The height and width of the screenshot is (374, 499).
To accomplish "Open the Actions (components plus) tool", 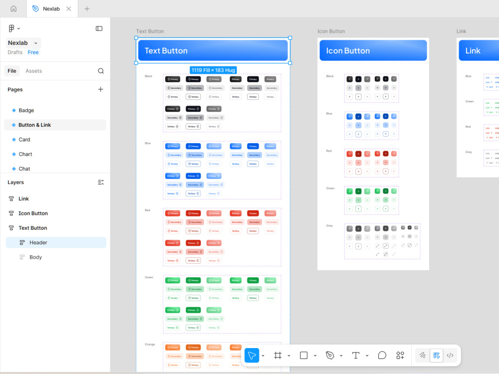I will tap(400, 355).
